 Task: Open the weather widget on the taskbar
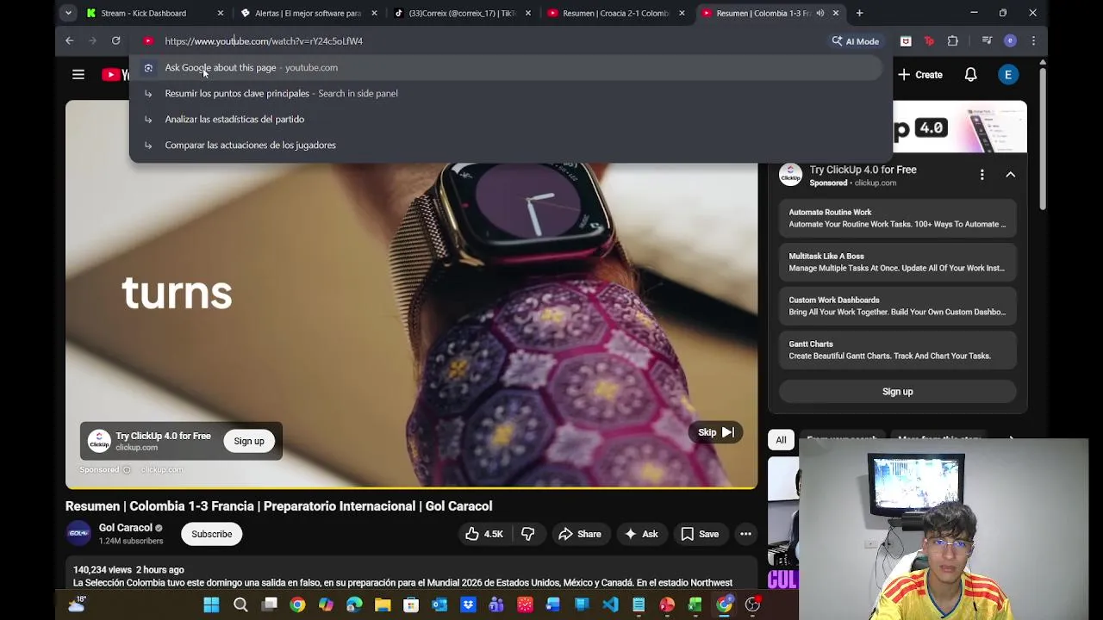78,604
